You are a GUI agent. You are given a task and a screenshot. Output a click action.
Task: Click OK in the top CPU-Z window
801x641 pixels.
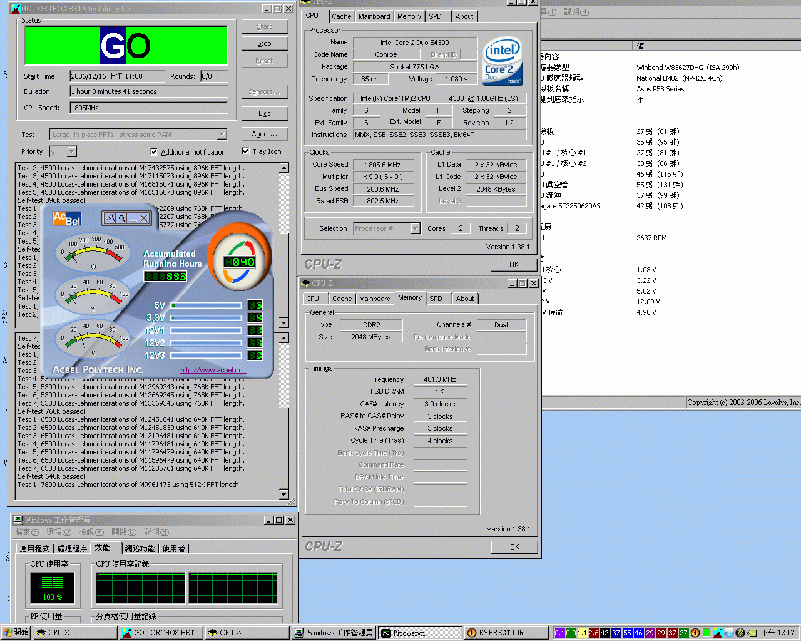click(514, 265)
